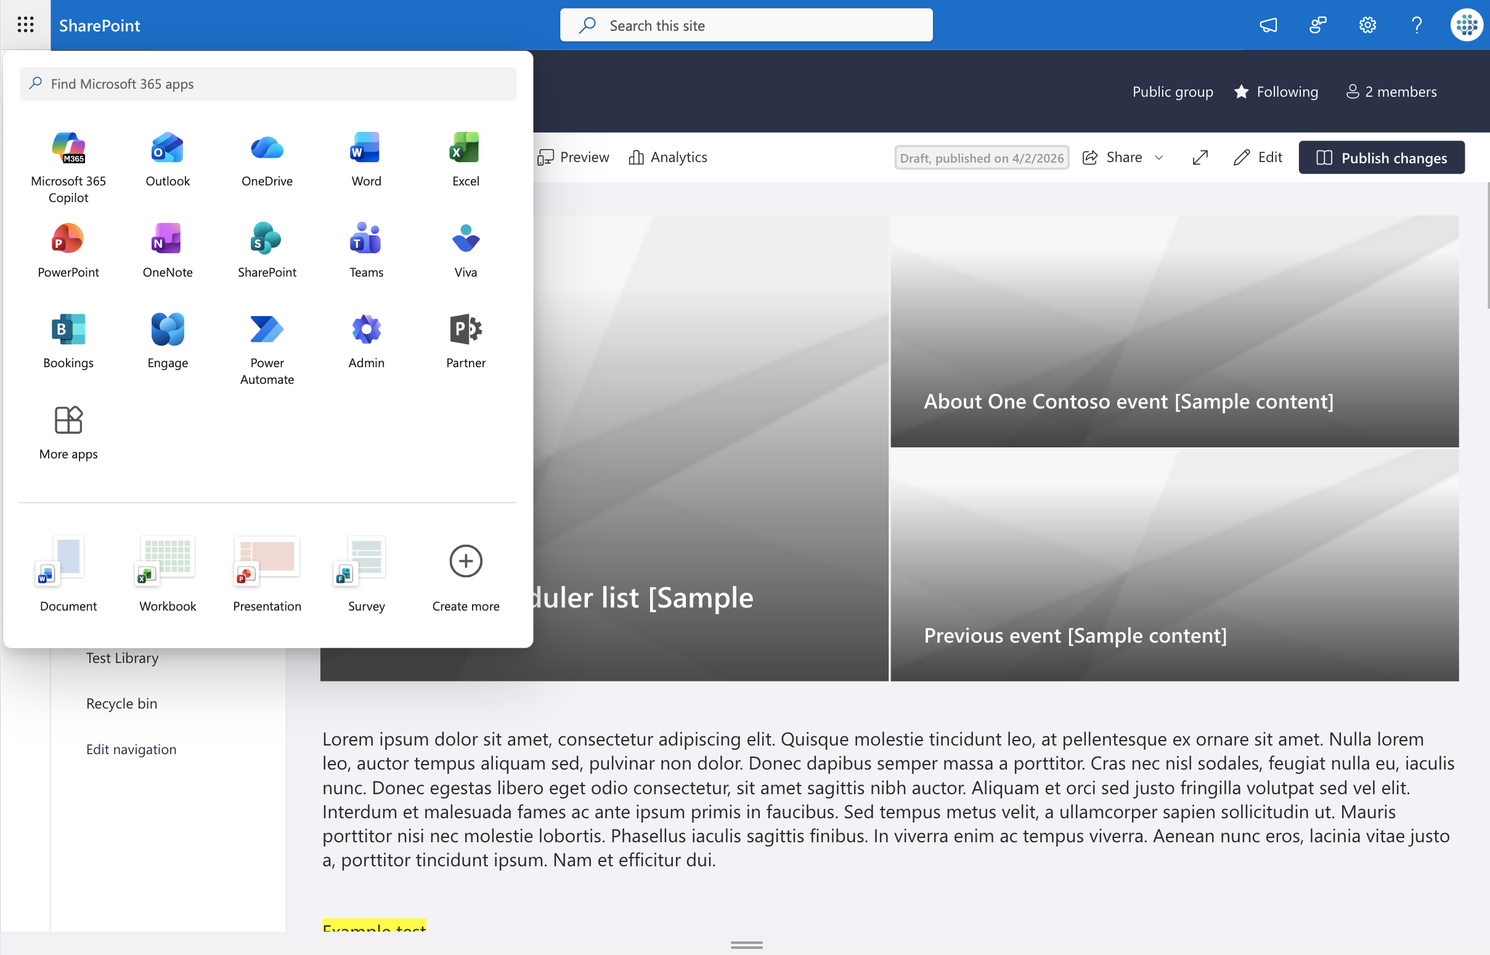Open OneNote app
This screenshot has width=1490, height=955.
pyautogui.click(x=168, y=250)
